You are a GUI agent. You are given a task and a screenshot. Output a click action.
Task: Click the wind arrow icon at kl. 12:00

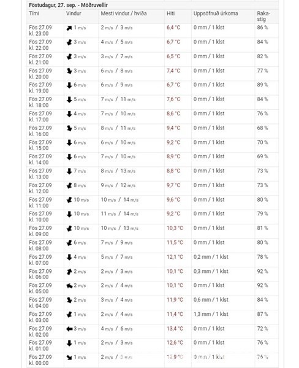(69, 186)
